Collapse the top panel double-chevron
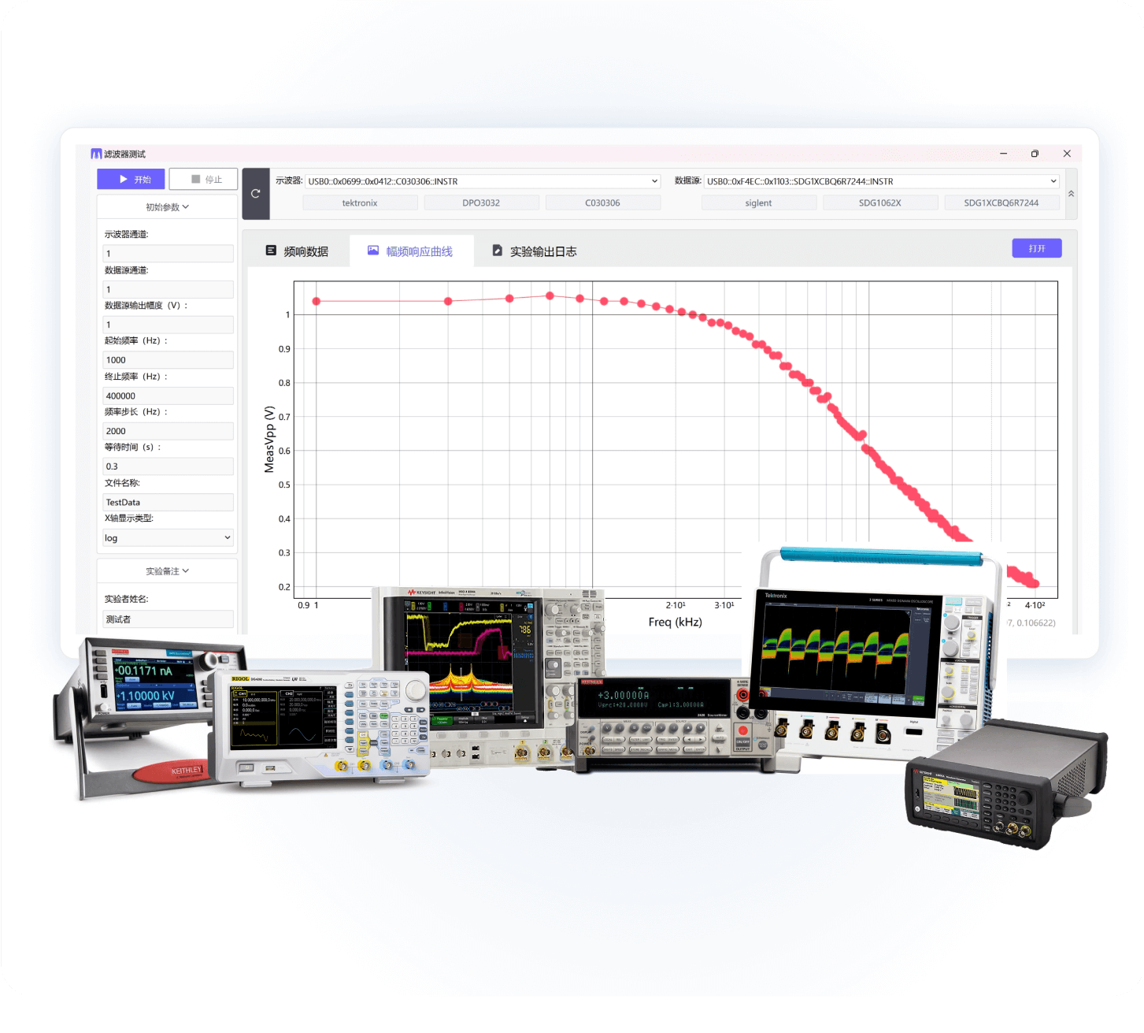 pyautogui.click(x=1071, y=193)
